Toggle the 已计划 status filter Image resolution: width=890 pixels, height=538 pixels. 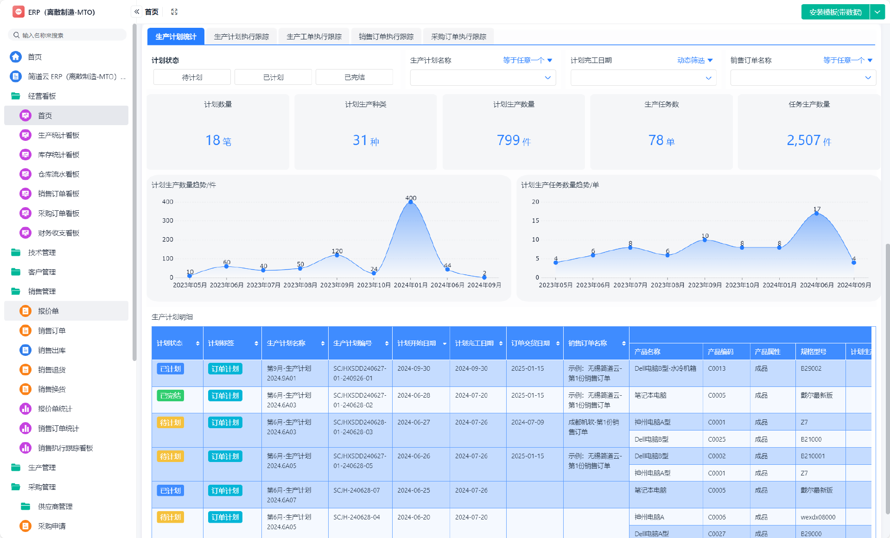[x=273, y=77]
